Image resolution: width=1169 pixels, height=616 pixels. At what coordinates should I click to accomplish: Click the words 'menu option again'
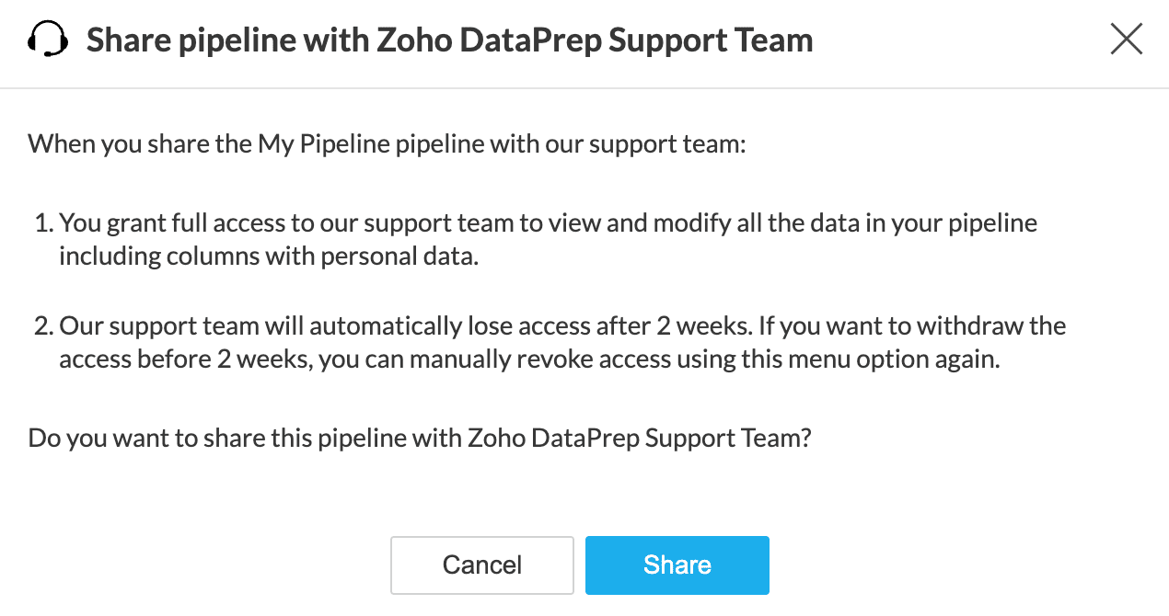coord(904,359)
